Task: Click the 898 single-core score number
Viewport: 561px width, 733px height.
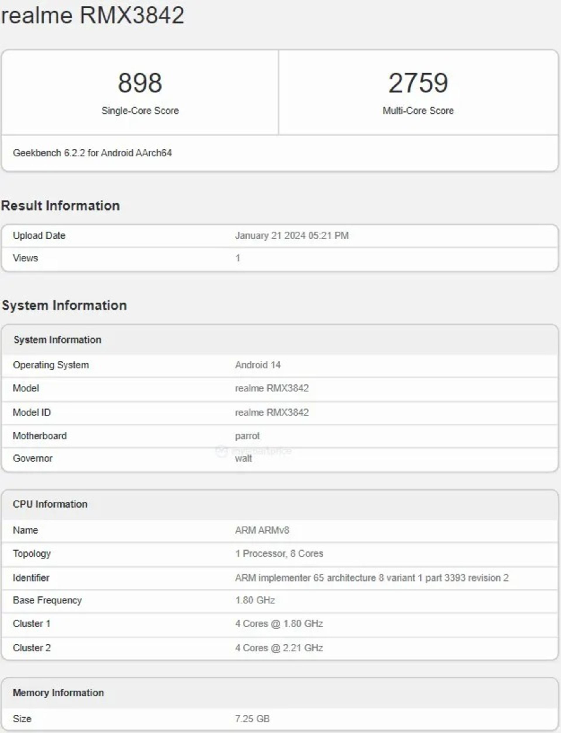Action: pyautogui.click(x=140, y=83)
